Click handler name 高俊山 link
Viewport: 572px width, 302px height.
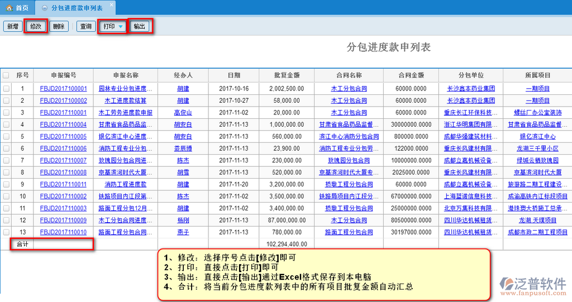(x=183, y=113)
